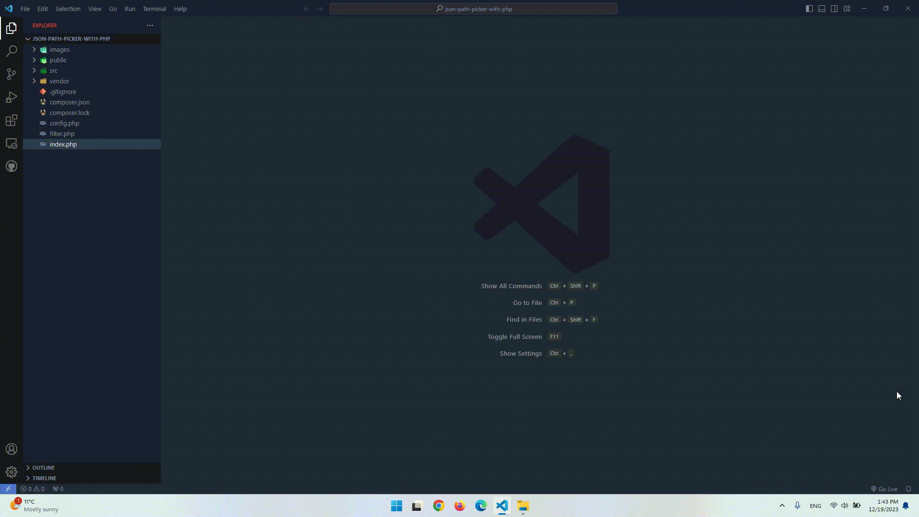Expand the OUTLINE section

pyautogui.click(x=92, y=467)
